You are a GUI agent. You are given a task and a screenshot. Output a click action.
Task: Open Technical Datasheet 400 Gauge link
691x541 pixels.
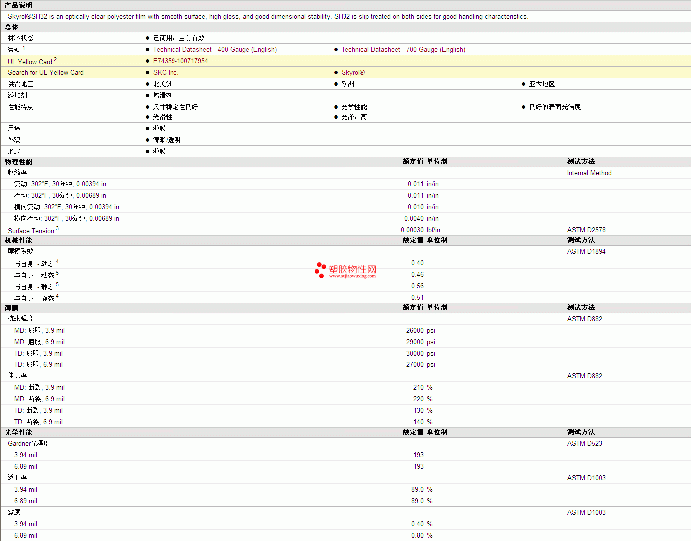214,49
